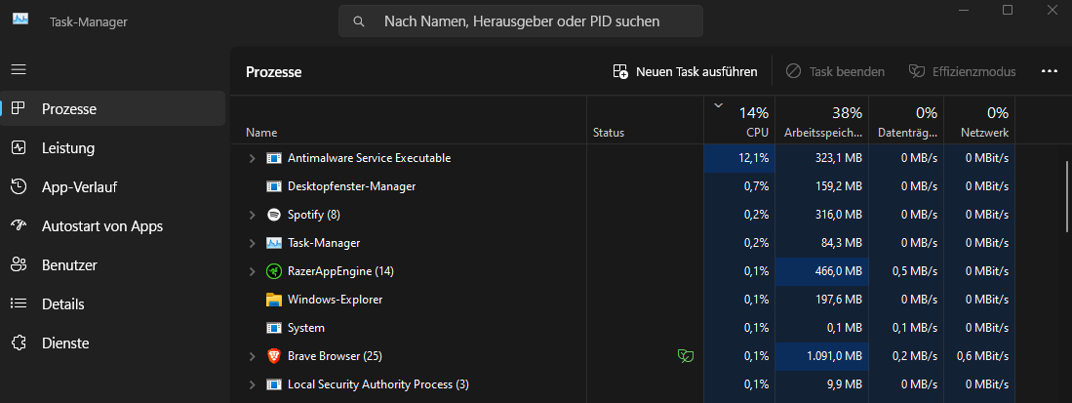Click the RazerAppEngine process icon

click(274, 271)
